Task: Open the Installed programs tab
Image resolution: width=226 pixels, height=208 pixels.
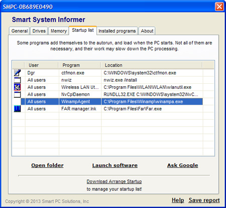Action: pyautogui.click(x=117, y=31)
